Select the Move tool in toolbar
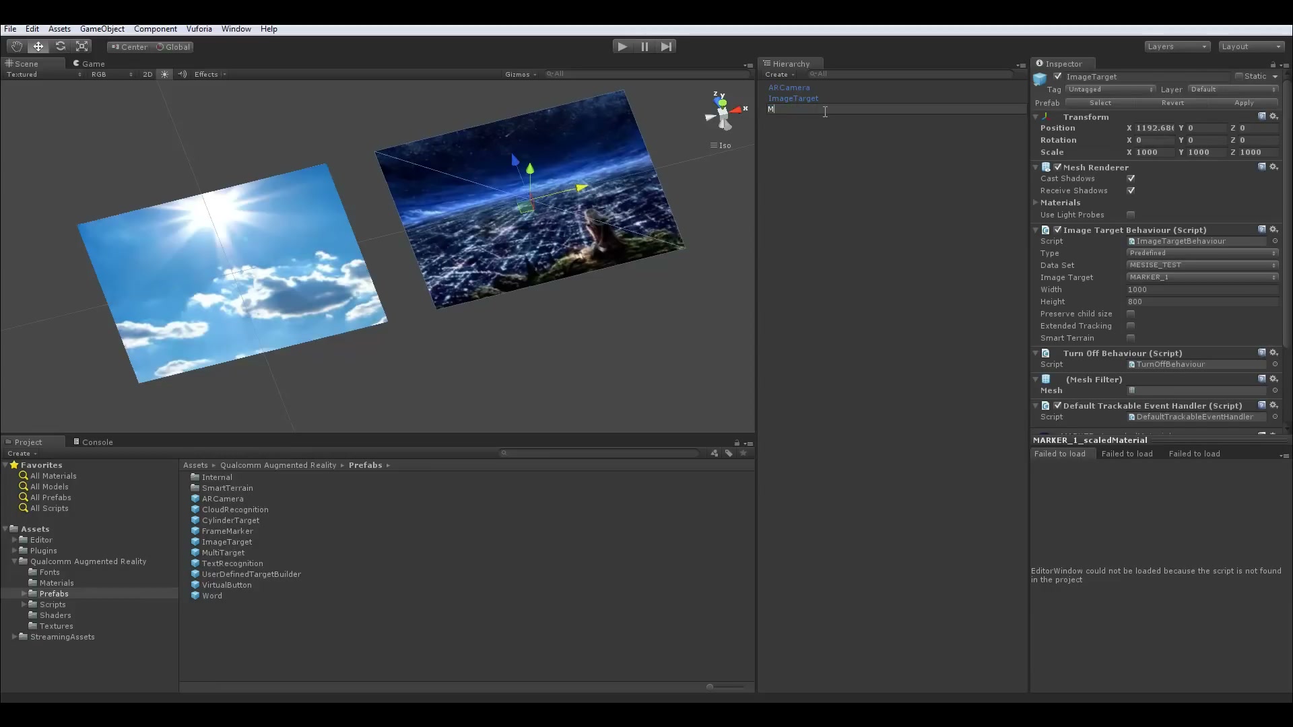The width and height of the screenshot is (1293, 727). tap(38, 46)
